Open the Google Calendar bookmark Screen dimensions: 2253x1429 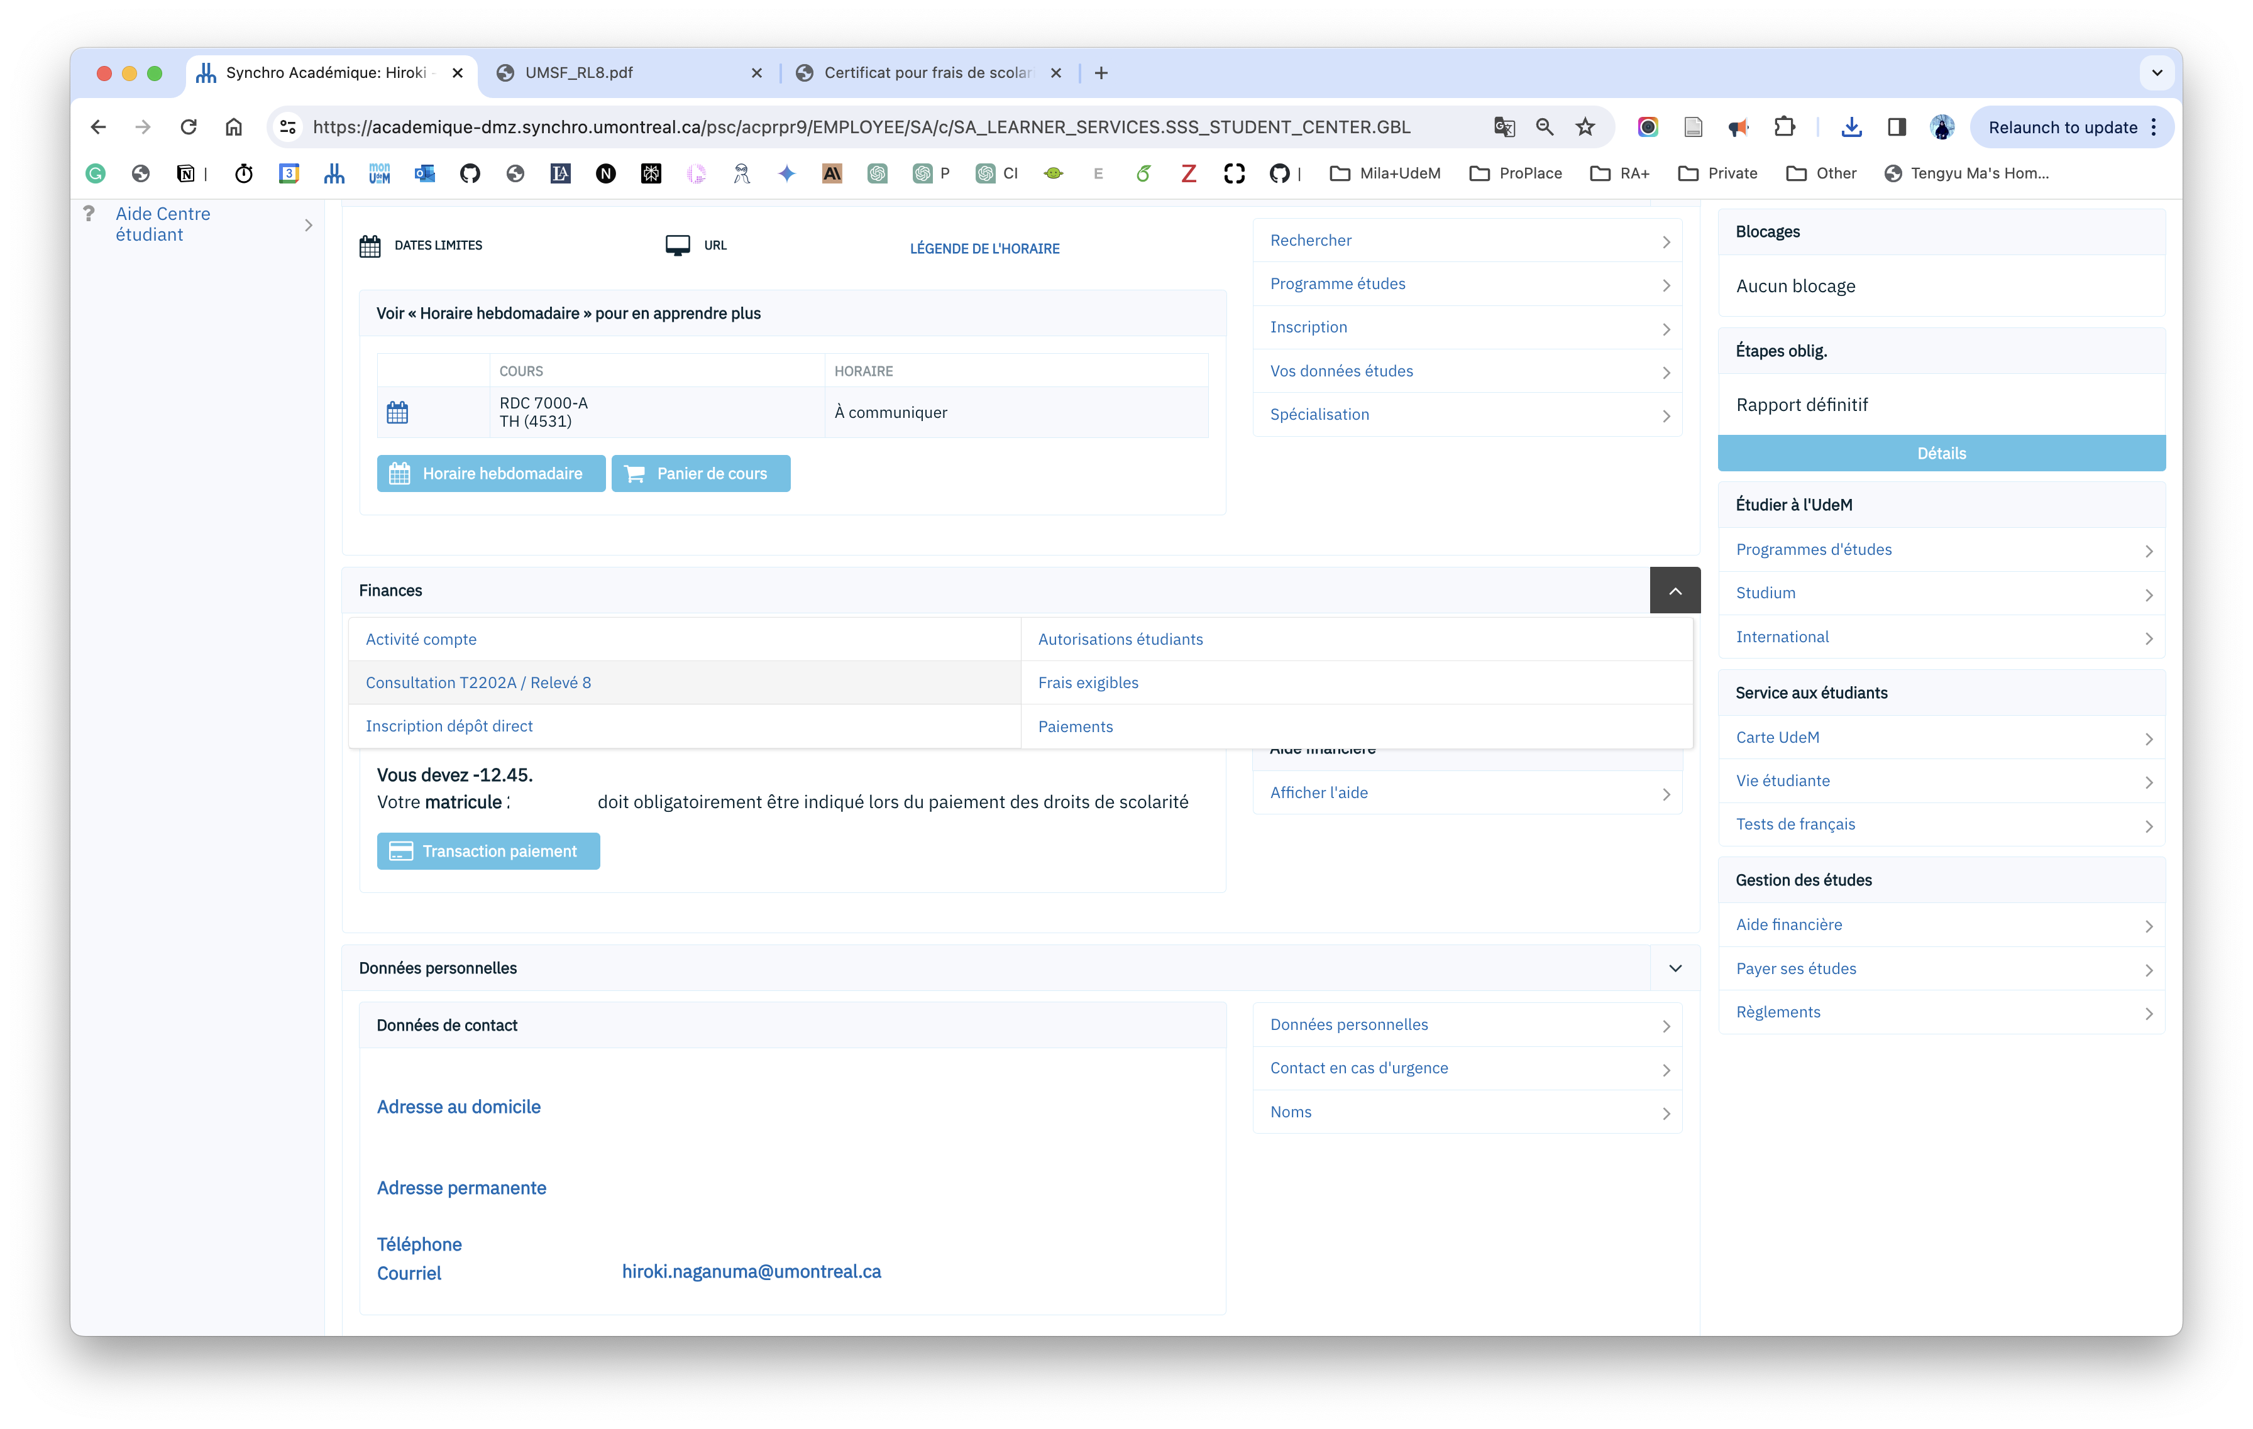pos(289,173)
